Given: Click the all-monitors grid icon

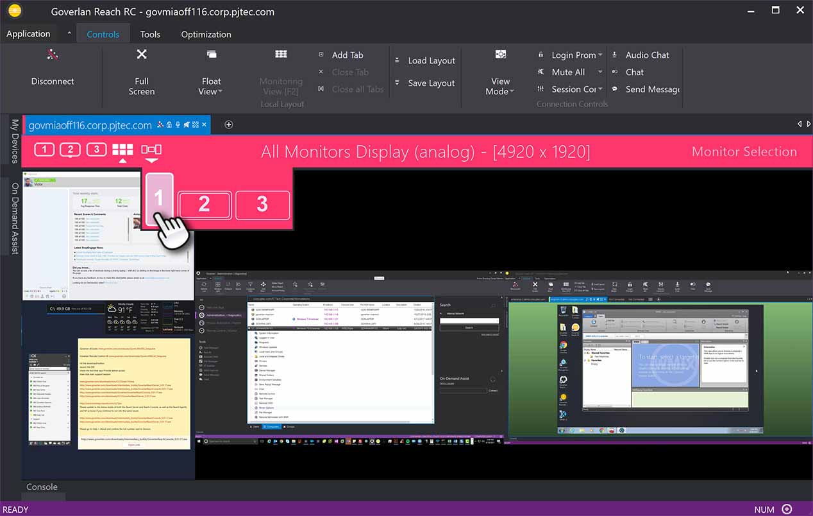Looking at the screenshot, I should pyautogui.click(x=122, y=150).
